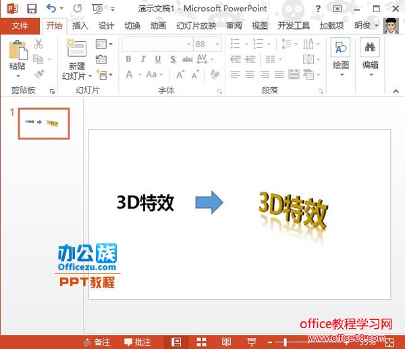Align text left
Screen dimensions: 405x349
tap(235, 75)
